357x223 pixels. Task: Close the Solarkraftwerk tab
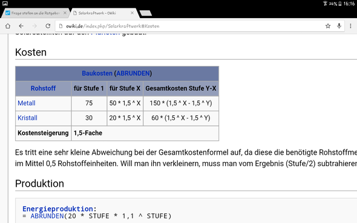[x=132, y=13]
